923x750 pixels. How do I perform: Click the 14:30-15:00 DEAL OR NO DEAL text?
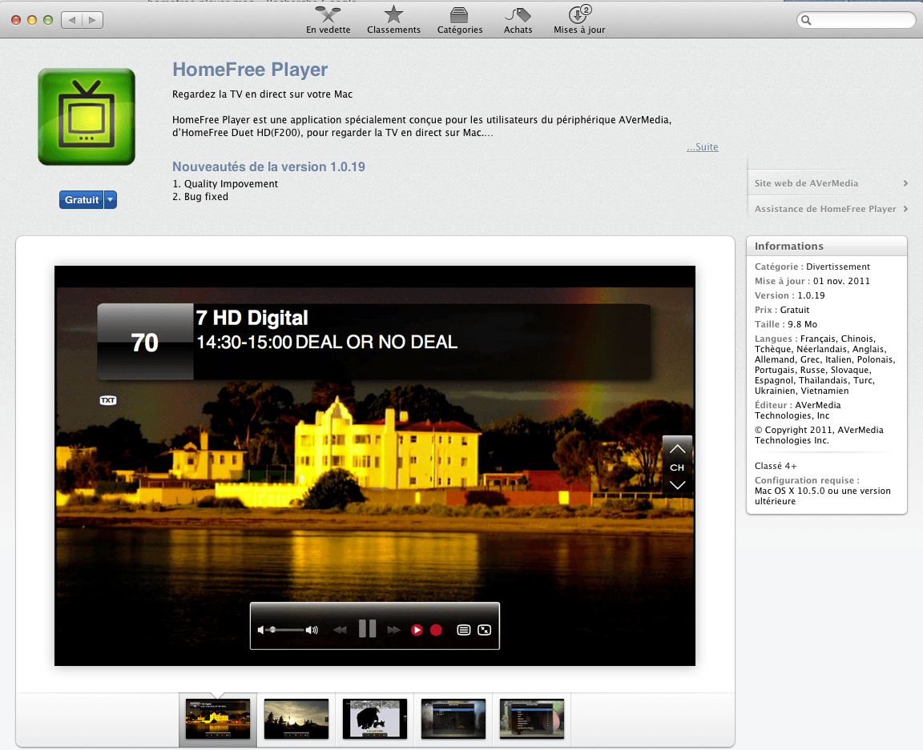click(x=327, y=343)
